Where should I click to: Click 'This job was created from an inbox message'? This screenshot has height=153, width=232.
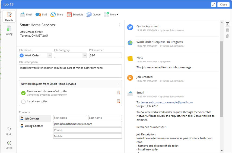[164, 67]
